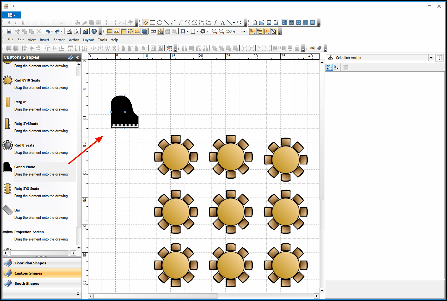Viewport: 447px width, 301px height.
Task: Open print preview
Action: [76, 31]
